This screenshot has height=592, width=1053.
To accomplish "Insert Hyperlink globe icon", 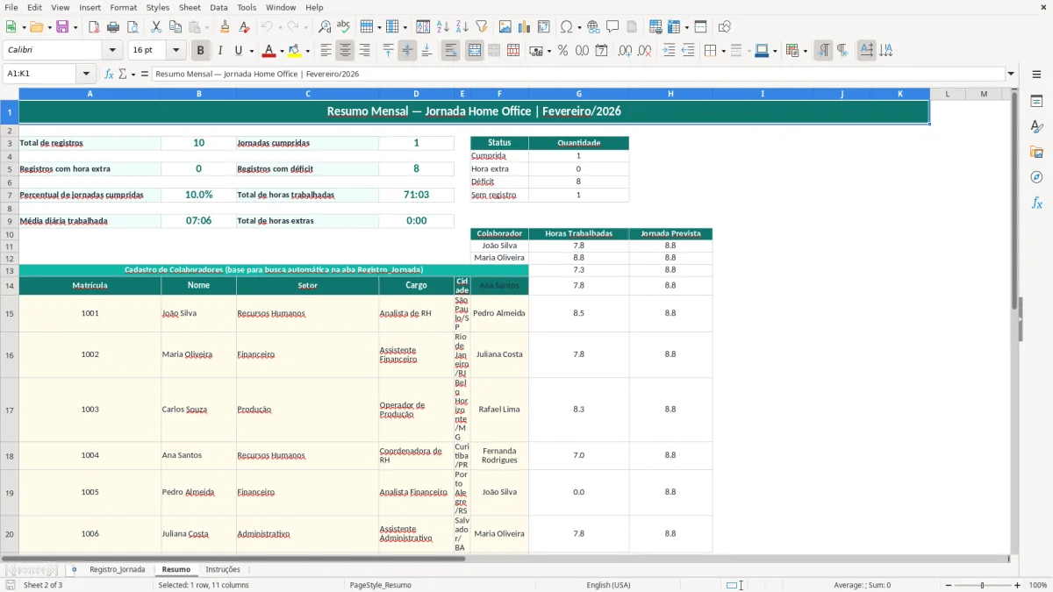I will click(x=593, y=27).
